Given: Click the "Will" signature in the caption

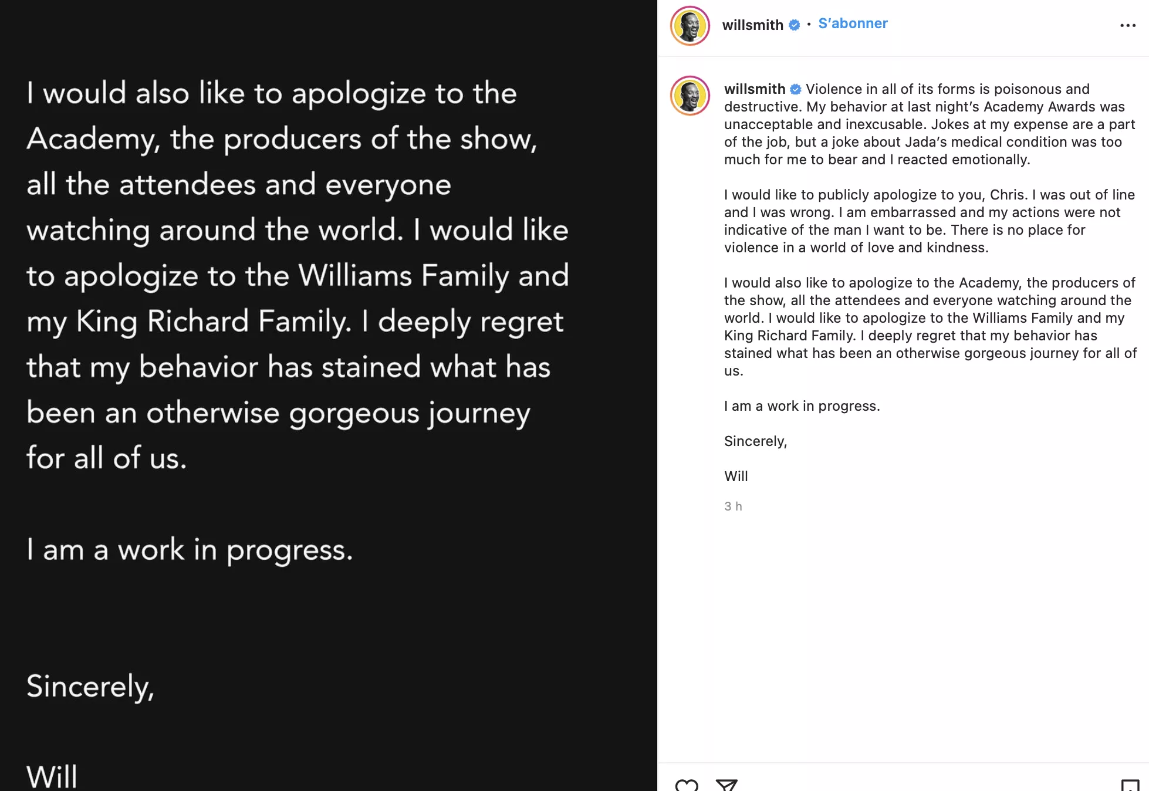Looking at the screenshot, I should pos(736,476).
